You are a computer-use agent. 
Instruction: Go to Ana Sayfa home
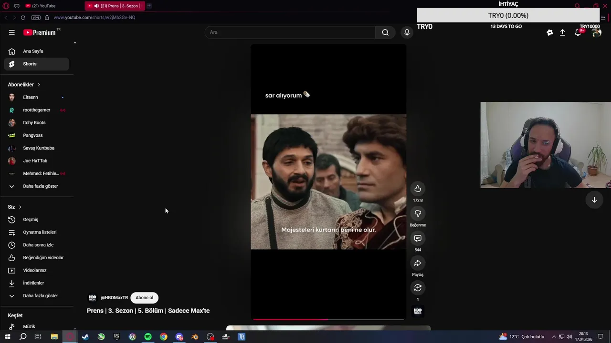[37, 51]
